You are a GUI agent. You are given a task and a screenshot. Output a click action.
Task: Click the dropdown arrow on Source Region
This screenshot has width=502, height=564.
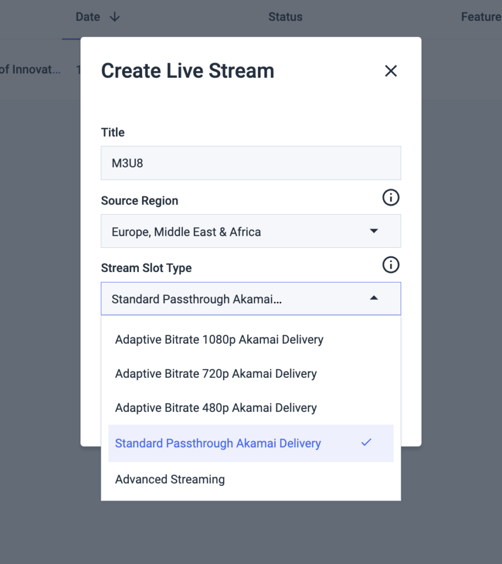click(x=374, y=231)
